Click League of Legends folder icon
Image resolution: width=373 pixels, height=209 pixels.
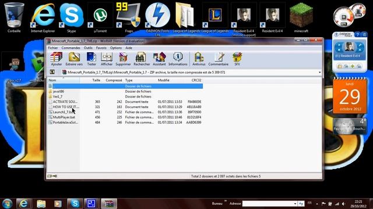click(x=186, y=17)
